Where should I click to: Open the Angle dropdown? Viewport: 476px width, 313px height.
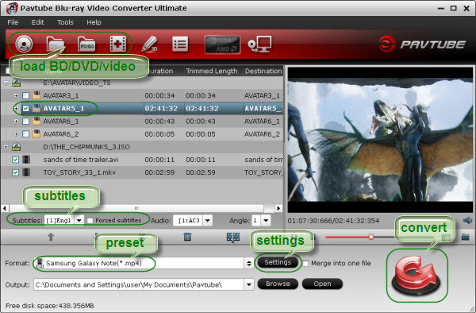tap(266, 220)
